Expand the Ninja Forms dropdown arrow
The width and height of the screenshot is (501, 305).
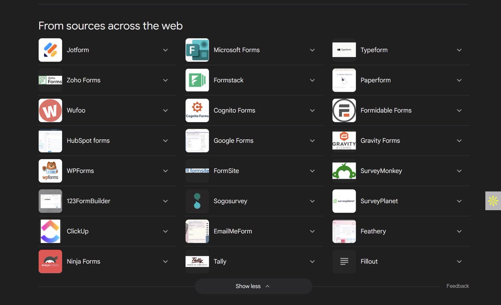click(x=165, y=261)
